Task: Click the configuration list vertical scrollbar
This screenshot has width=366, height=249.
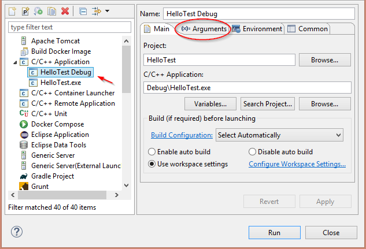Action: [126, 69]
